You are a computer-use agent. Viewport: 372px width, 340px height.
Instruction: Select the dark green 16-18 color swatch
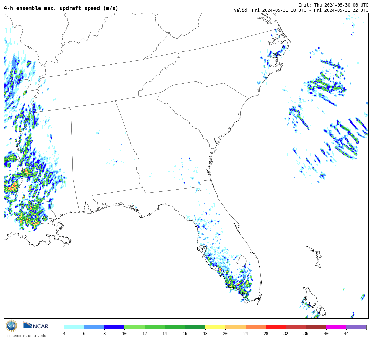(x=195, y=327)
